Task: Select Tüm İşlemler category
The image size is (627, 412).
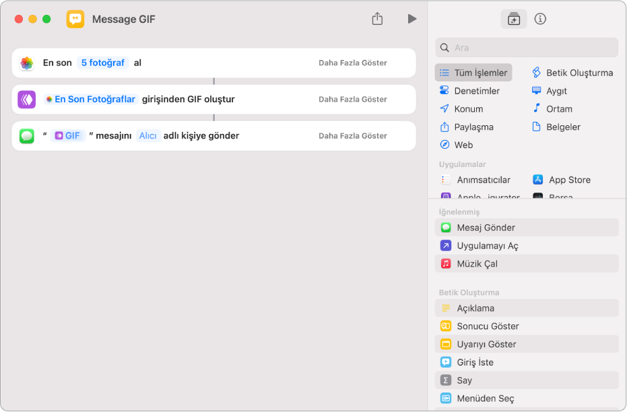Action: pos(473,73)
